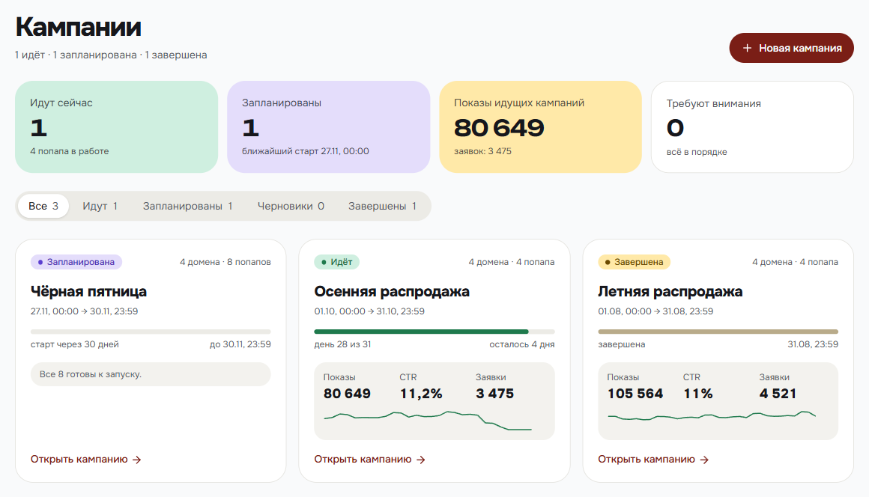Click the Чёрная пятница campaign title
The image size is (869, 497).
(88, 291)
